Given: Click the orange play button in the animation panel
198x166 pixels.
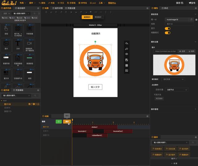Looking at the screenshot, I should [67, 121].
